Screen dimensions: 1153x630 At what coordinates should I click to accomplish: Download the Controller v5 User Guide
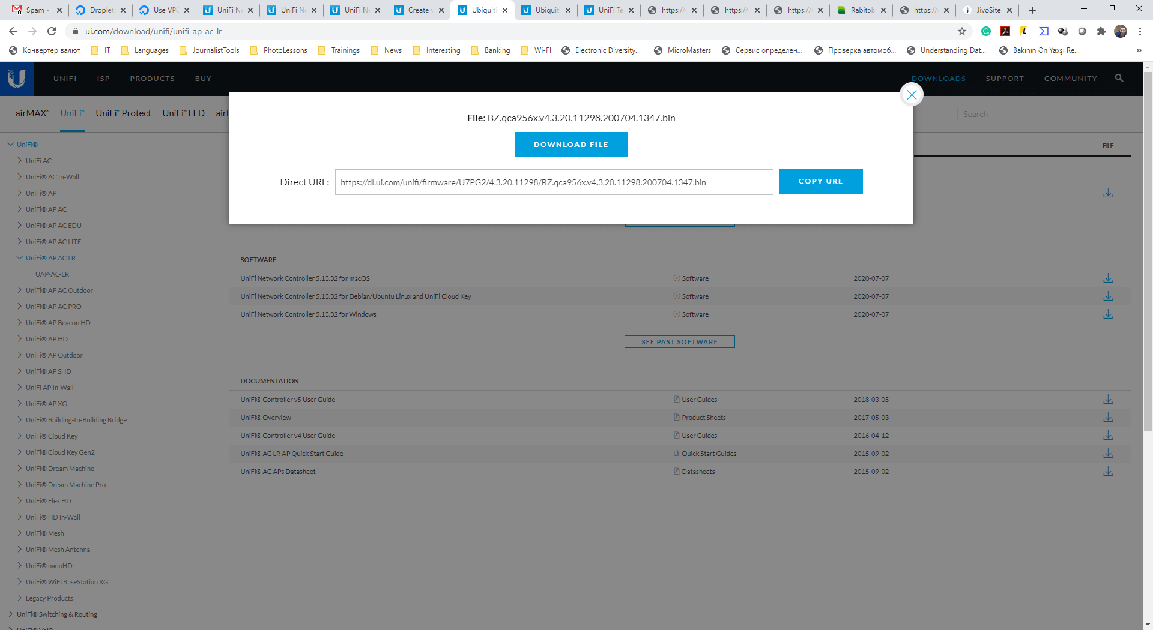[1108, 400]
